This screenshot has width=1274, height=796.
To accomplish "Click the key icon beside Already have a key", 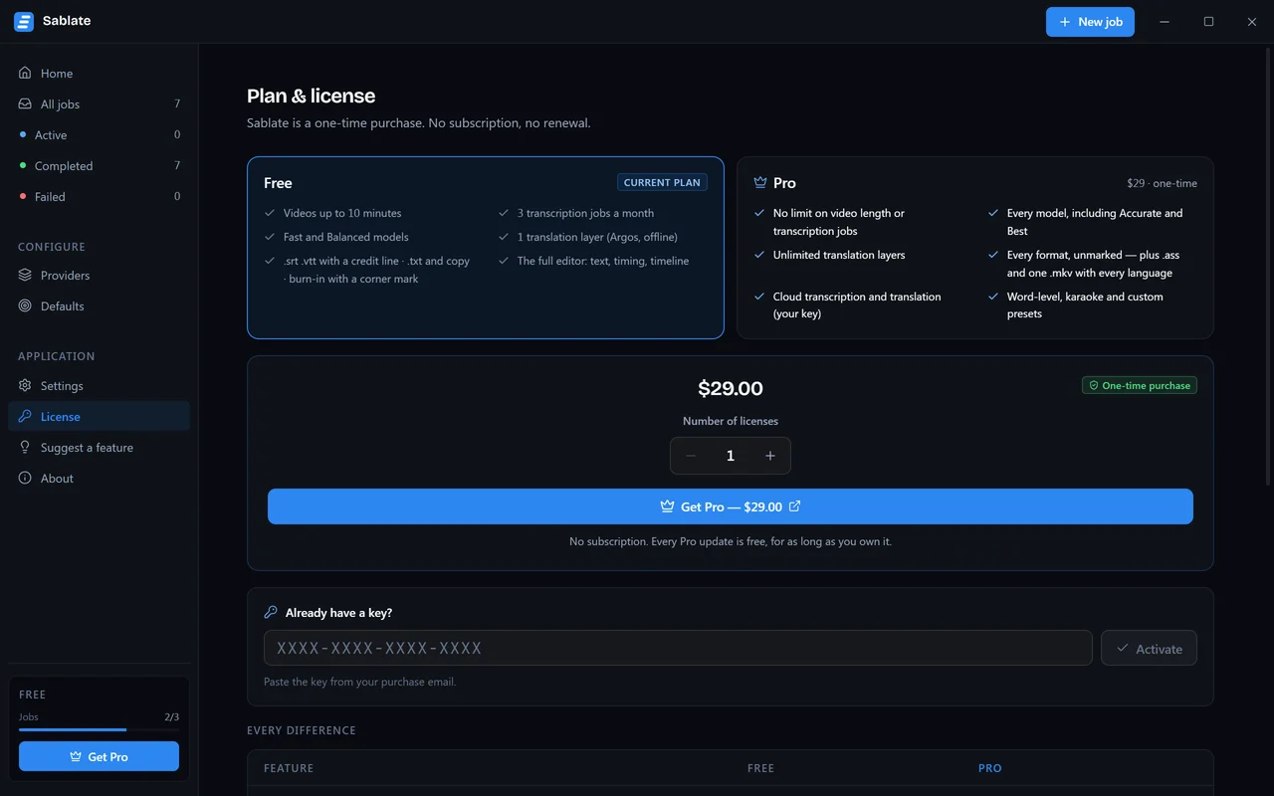I will point(271,612).
